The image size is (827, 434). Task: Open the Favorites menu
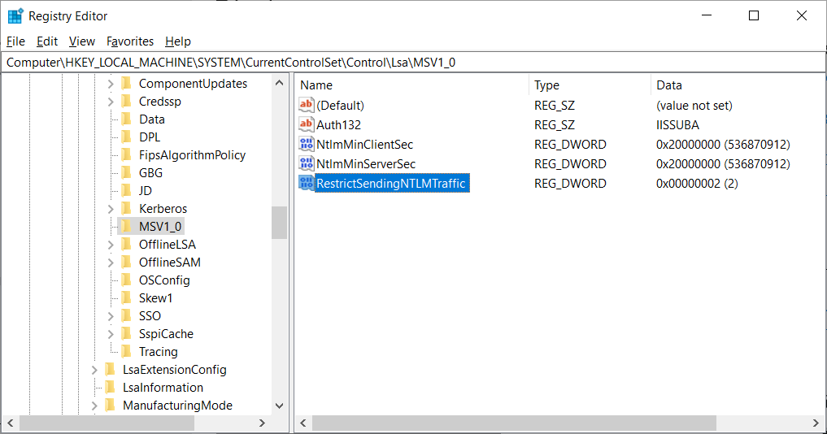tap(130, 41)
